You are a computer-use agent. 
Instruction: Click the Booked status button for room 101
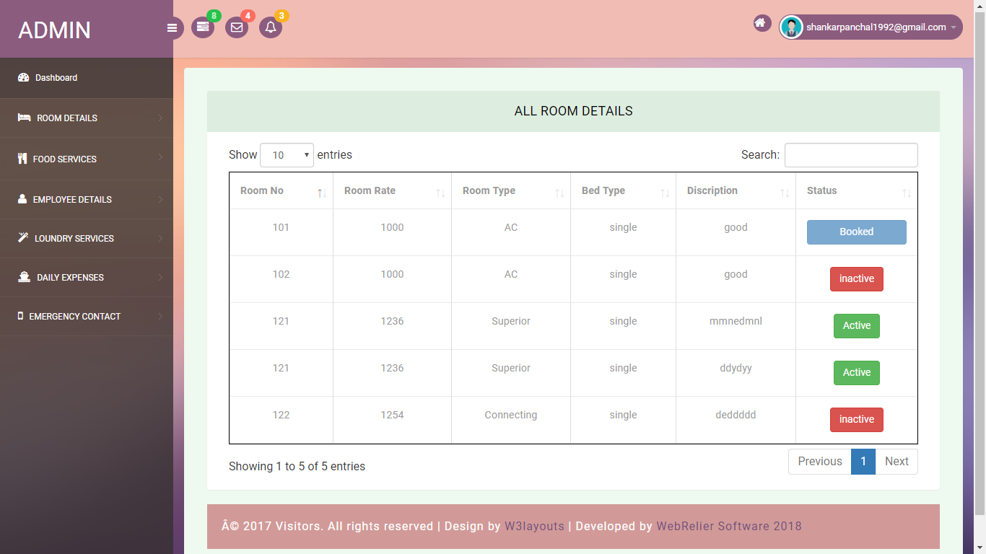[856, 232]
